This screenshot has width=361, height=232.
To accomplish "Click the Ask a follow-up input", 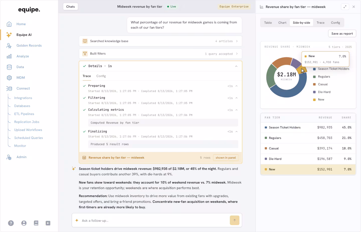I will (154, 220).
